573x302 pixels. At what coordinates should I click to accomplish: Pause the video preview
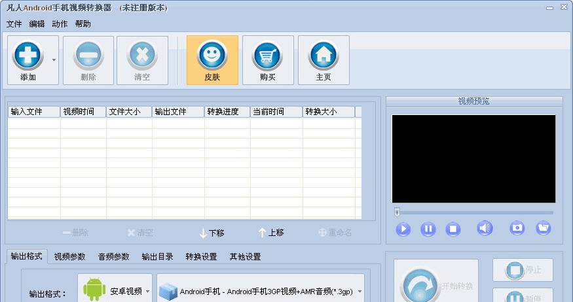tap(428, 229)
